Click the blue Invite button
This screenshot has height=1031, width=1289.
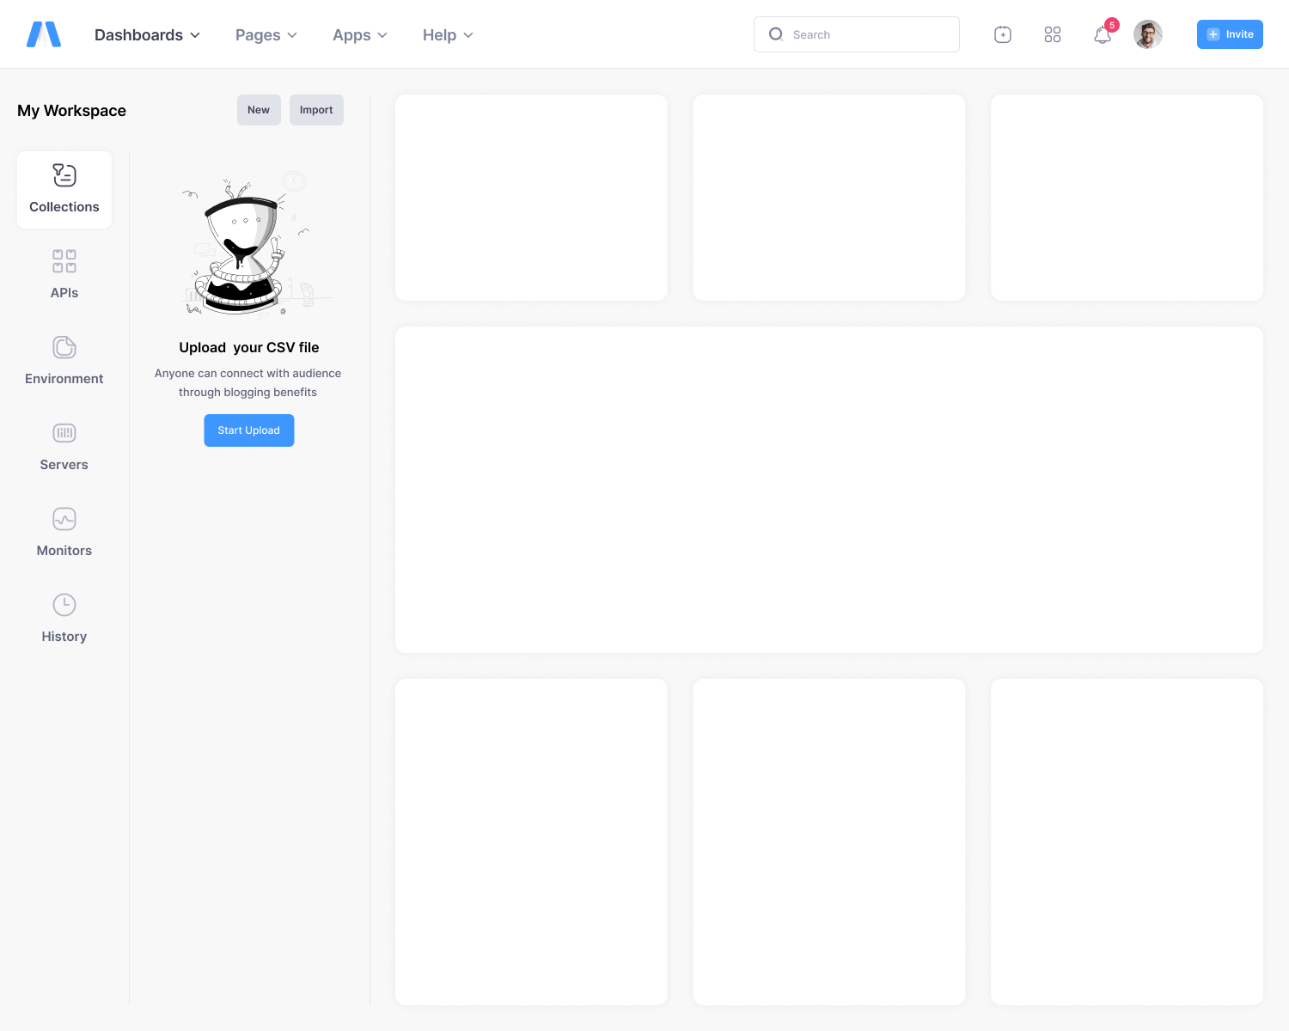(1230, 34)
